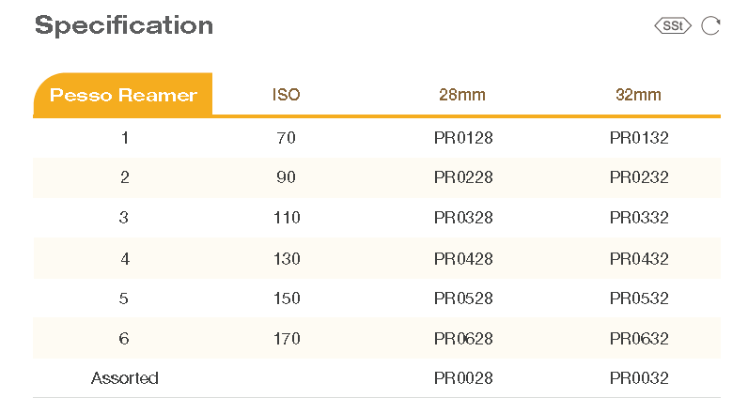Viewport: 748px width, 398px height.
Task: Select product code PR0128
Action: 463,138
